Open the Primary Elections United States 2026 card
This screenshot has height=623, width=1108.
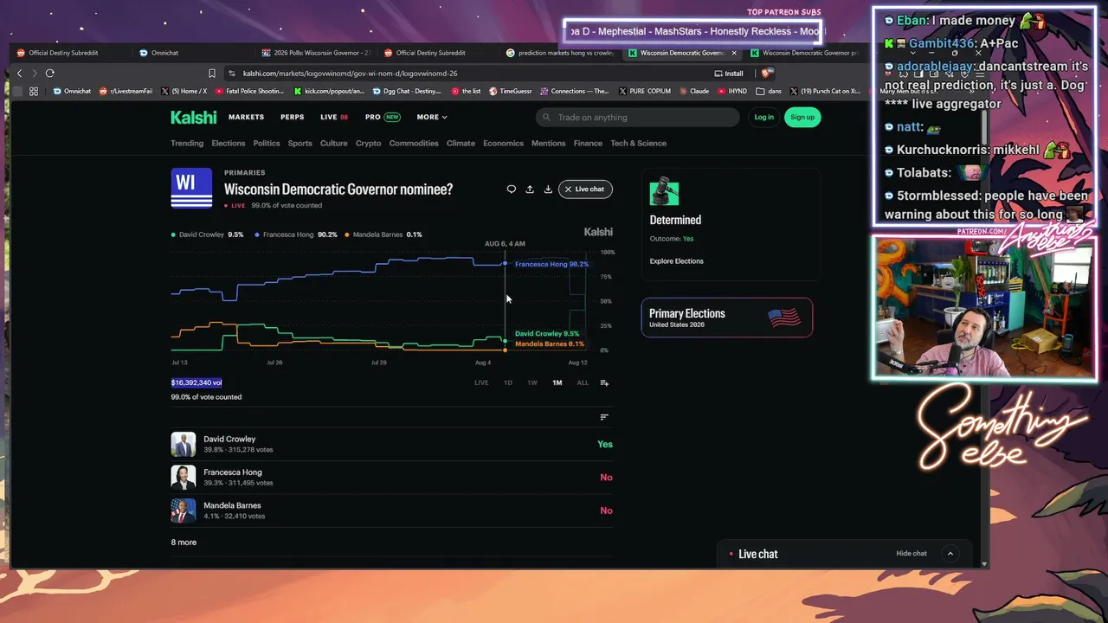[x=727, y=318]
